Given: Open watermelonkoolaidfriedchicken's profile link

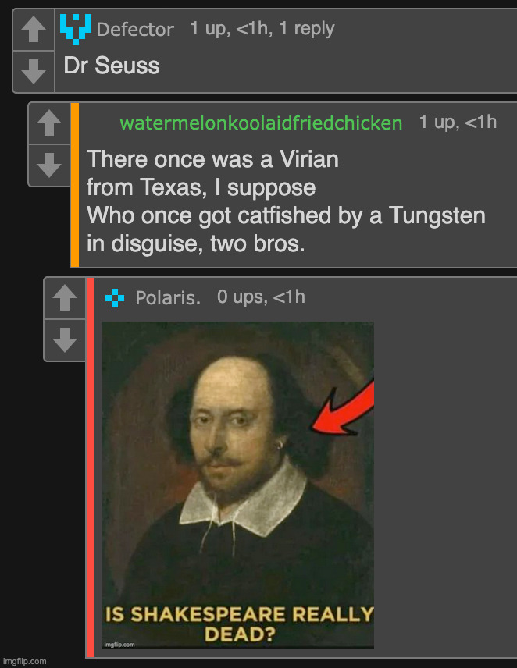Looking at the screenshot, I should 261,123.
